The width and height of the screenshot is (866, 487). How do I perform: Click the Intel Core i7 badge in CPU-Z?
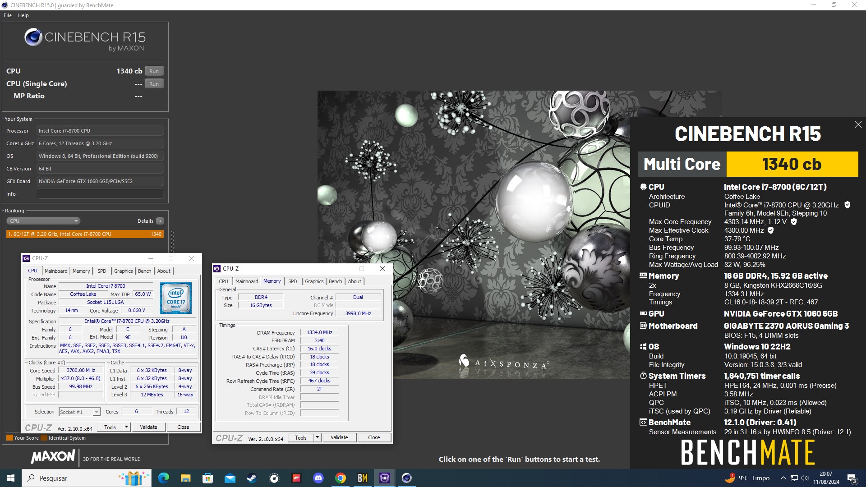click(176, 298)
